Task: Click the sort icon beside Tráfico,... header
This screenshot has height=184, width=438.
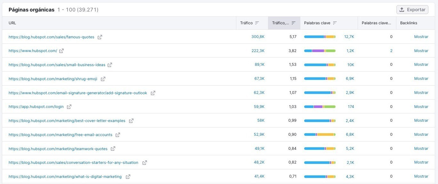Action: coord(293,23)
